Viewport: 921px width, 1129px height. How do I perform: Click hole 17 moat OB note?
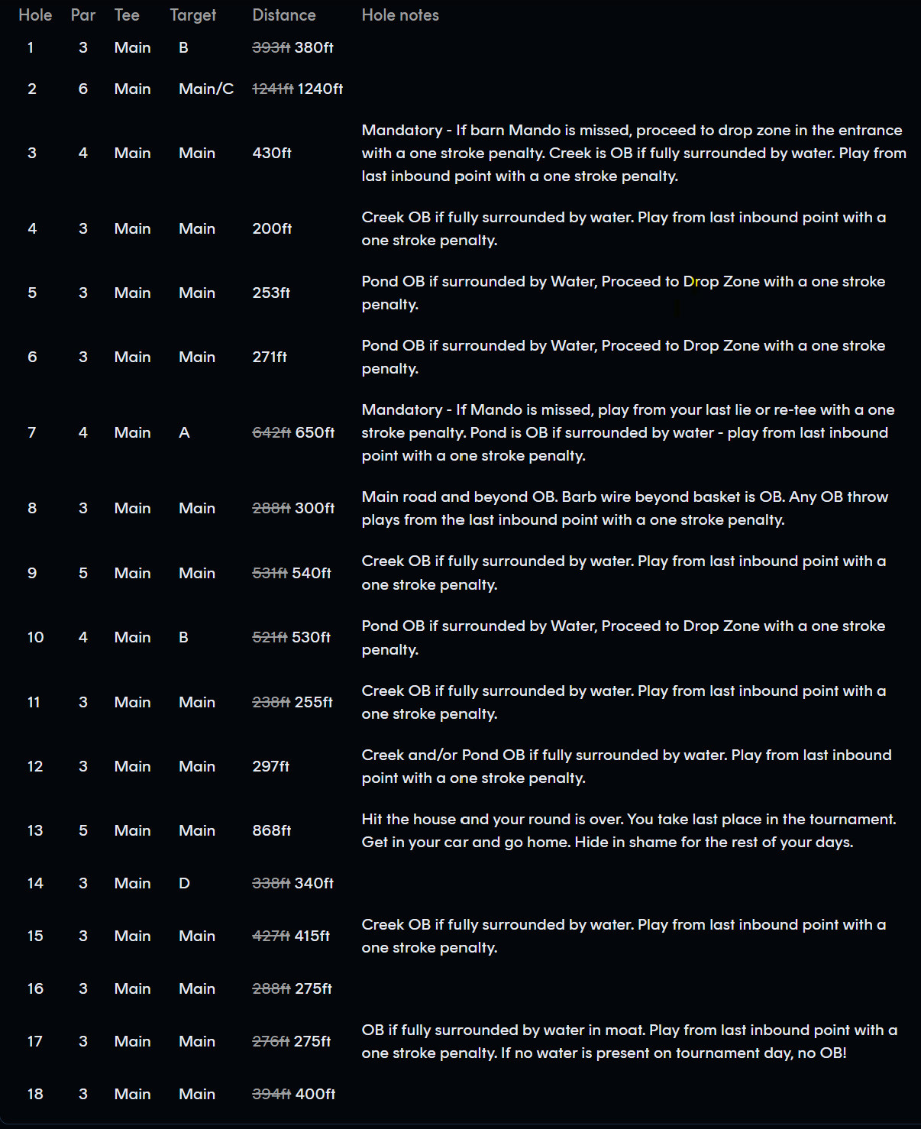point(629,1041)
